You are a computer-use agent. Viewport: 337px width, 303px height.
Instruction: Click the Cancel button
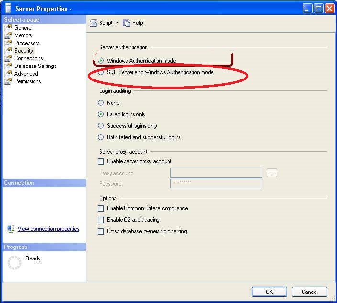(x=310, y=292)
